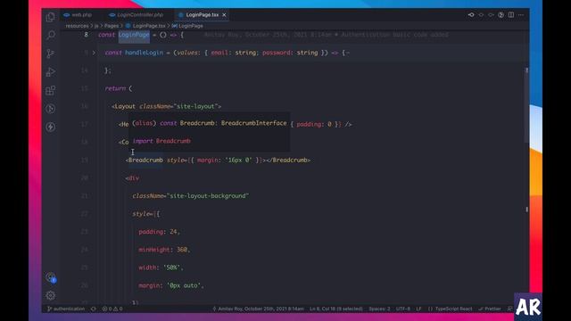Open the Manage gear icon

[51, 295]
